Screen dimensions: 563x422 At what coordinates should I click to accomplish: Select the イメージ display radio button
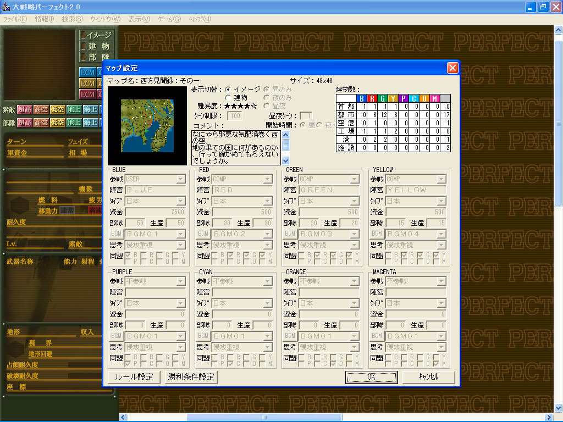coord(228,89)
